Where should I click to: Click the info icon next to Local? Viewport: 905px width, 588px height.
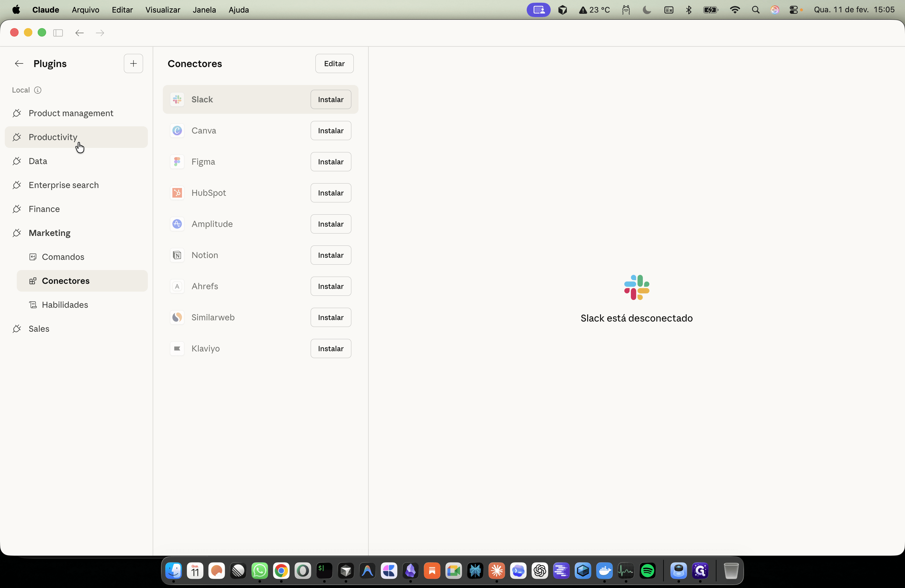pos(38,90)
